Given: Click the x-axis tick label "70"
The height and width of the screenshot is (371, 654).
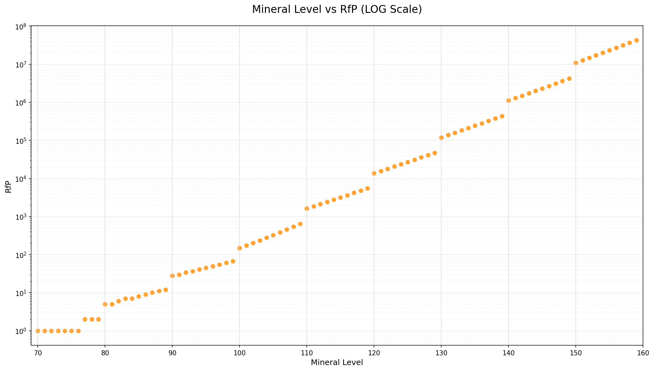Looking at the screenshot, I should 38,353.
